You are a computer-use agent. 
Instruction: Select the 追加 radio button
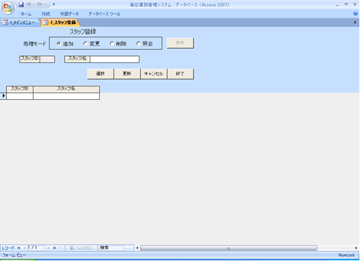click(59, 43)
